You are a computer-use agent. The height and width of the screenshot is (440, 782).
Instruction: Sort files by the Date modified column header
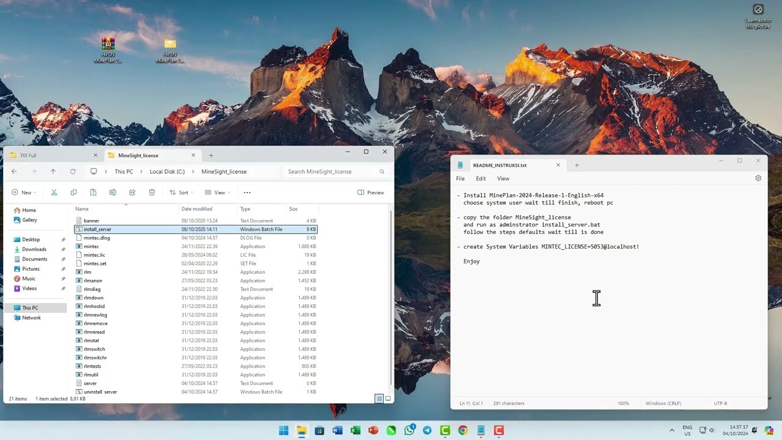208,209
